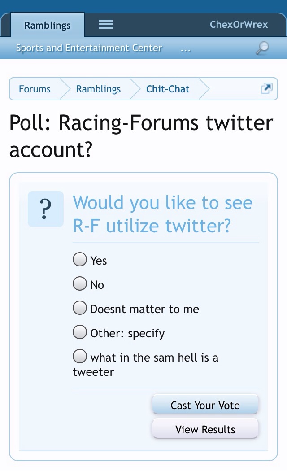
Task: Expand the navigation ellipsis menu
Action: [x=185, y=49]
